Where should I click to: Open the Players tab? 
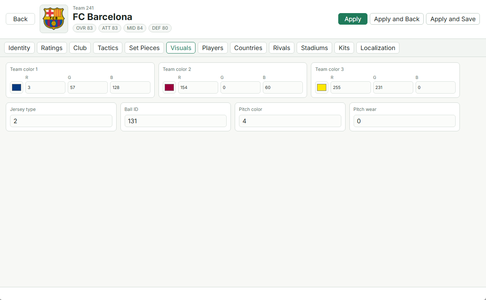click(x=213, y=48)
